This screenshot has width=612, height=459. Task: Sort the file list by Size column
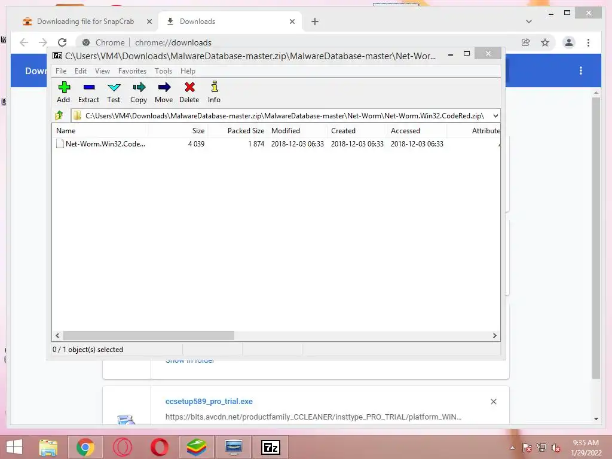tap(178, 131)
